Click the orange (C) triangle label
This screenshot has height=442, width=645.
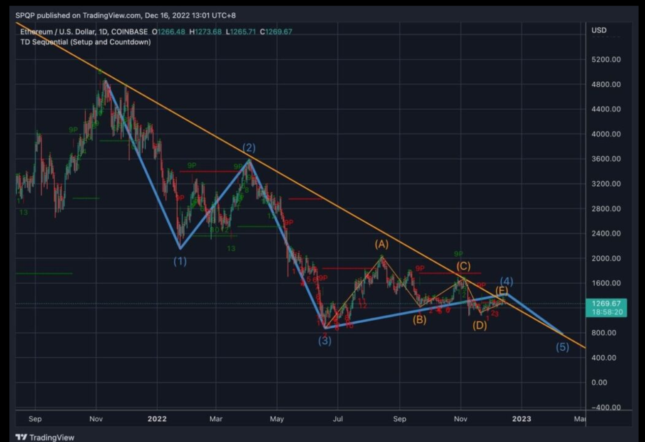463,267
